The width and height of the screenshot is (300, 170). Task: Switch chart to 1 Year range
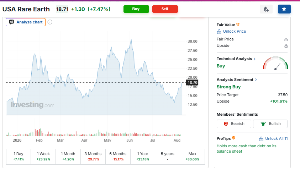pos(143,157)
